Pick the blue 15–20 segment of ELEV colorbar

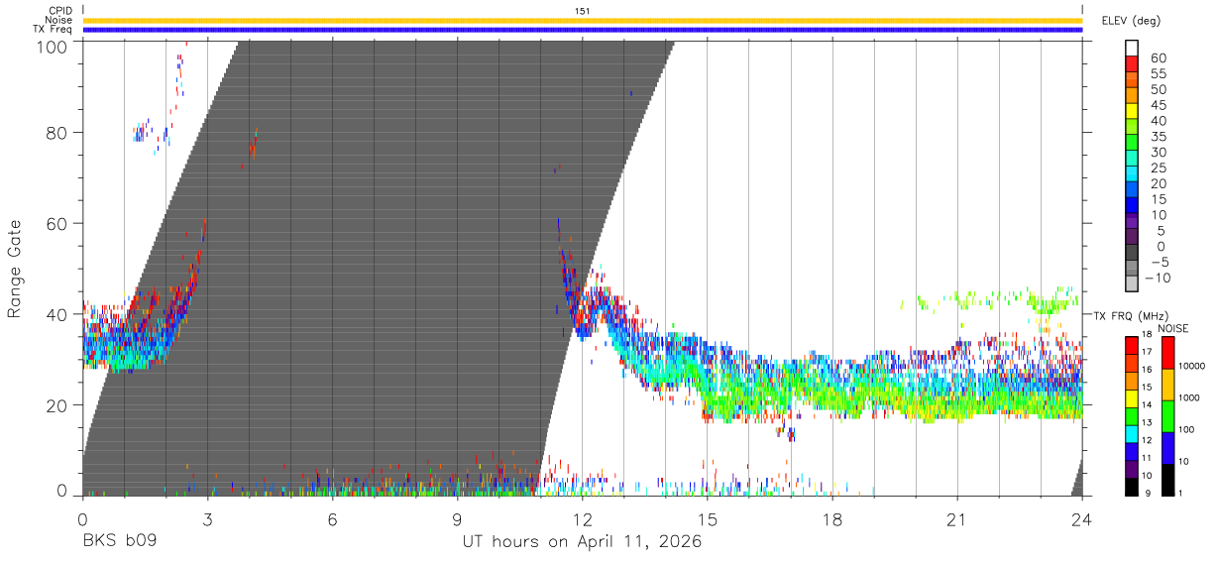tap(1133, 191)
